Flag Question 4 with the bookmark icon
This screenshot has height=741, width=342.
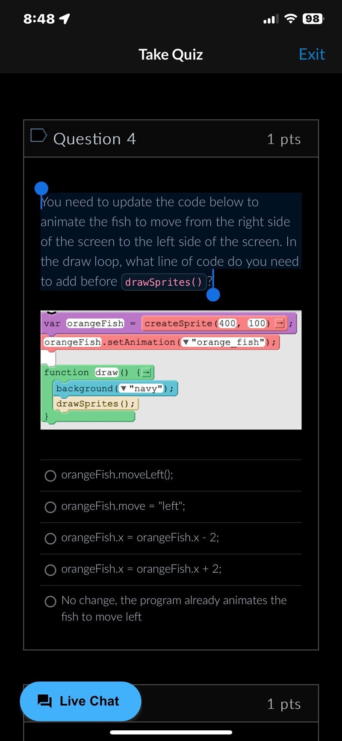click(x=38, y=135)
